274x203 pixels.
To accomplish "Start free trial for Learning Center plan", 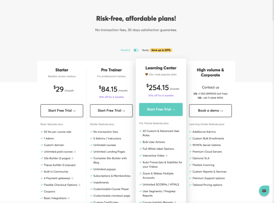I will click(x=161, y=109).
